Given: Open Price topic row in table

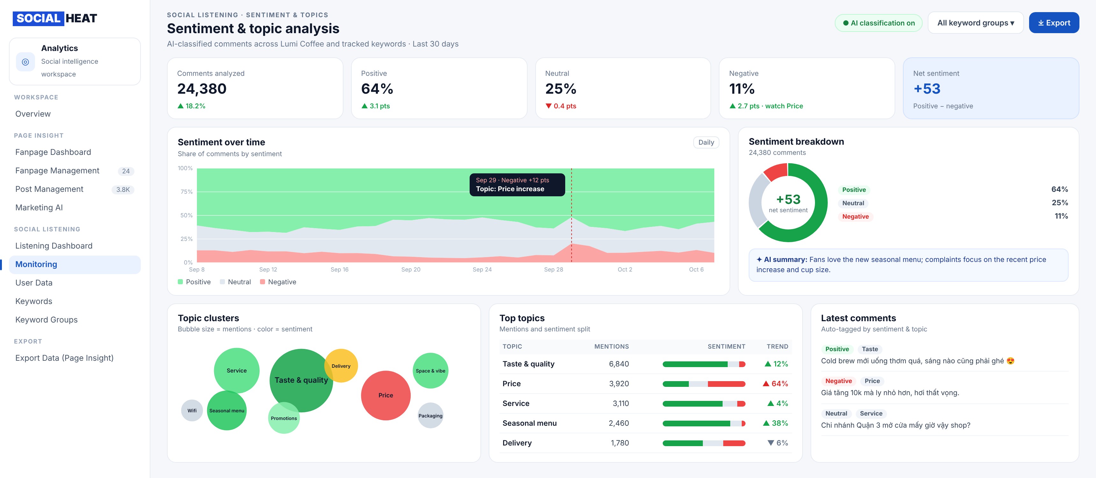Looking at the screenshot, I should pyautogui.click(x=645, y=383).
